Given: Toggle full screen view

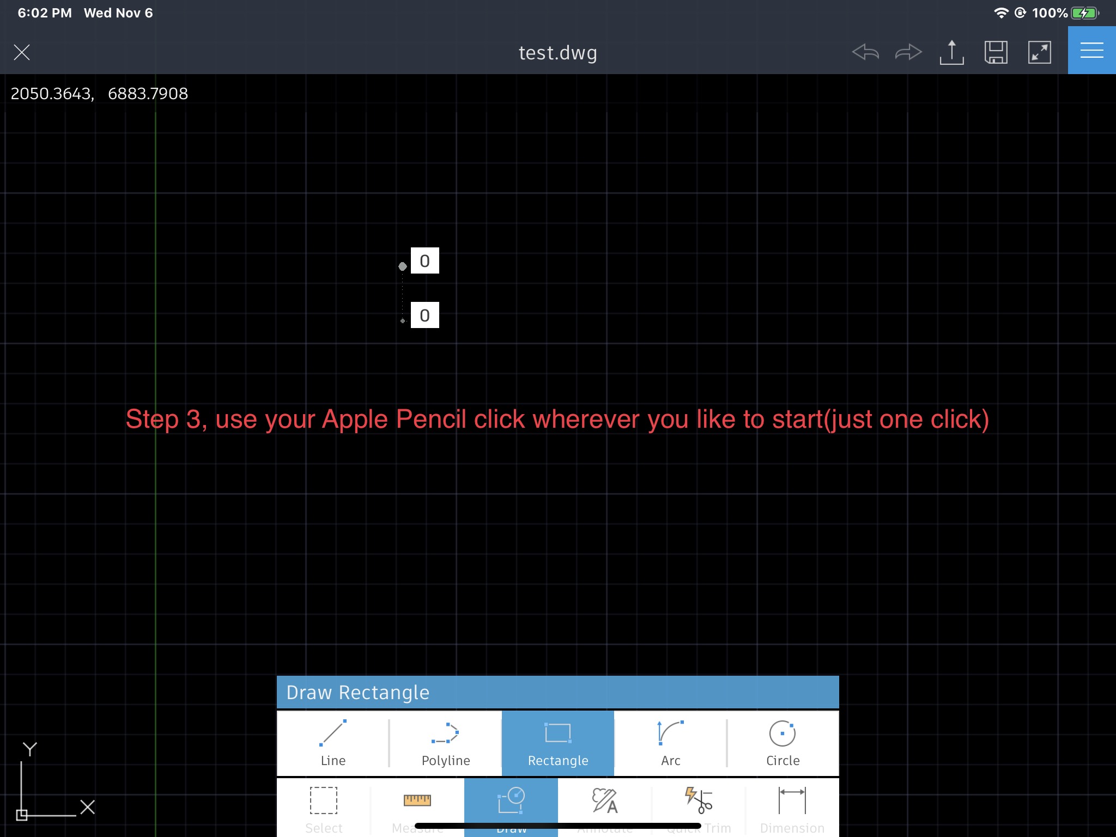Looking at the screenshot, I should point(1039,53).
